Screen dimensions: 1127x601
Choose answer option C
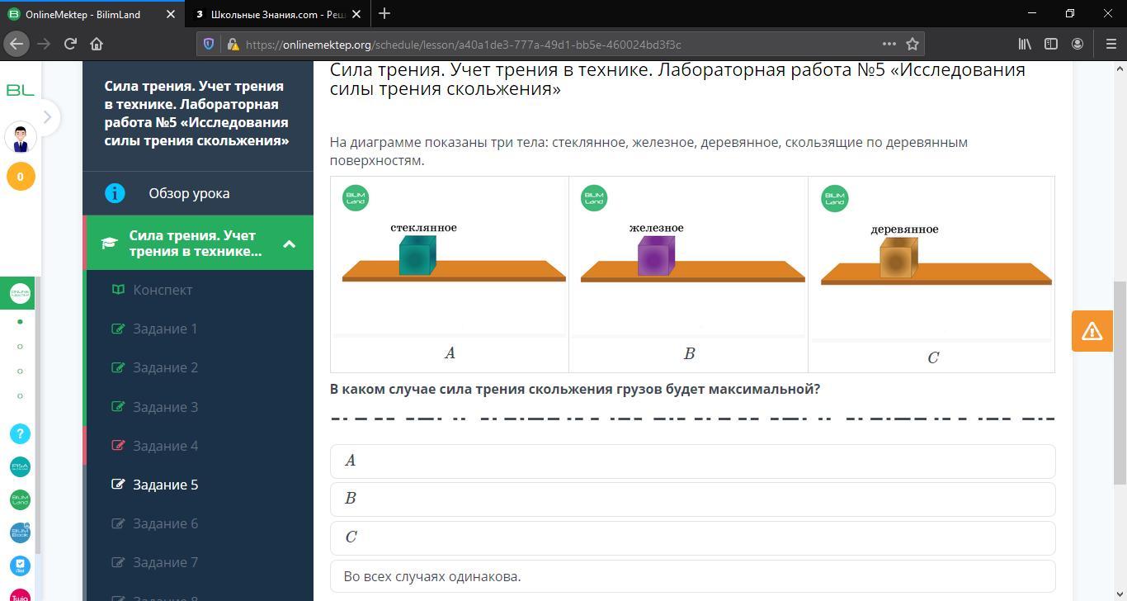(x=692, y=537)
